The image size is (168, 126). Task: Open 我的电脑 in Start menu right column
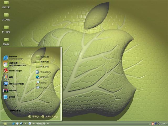pyautogui.click(x=42, y=62)
